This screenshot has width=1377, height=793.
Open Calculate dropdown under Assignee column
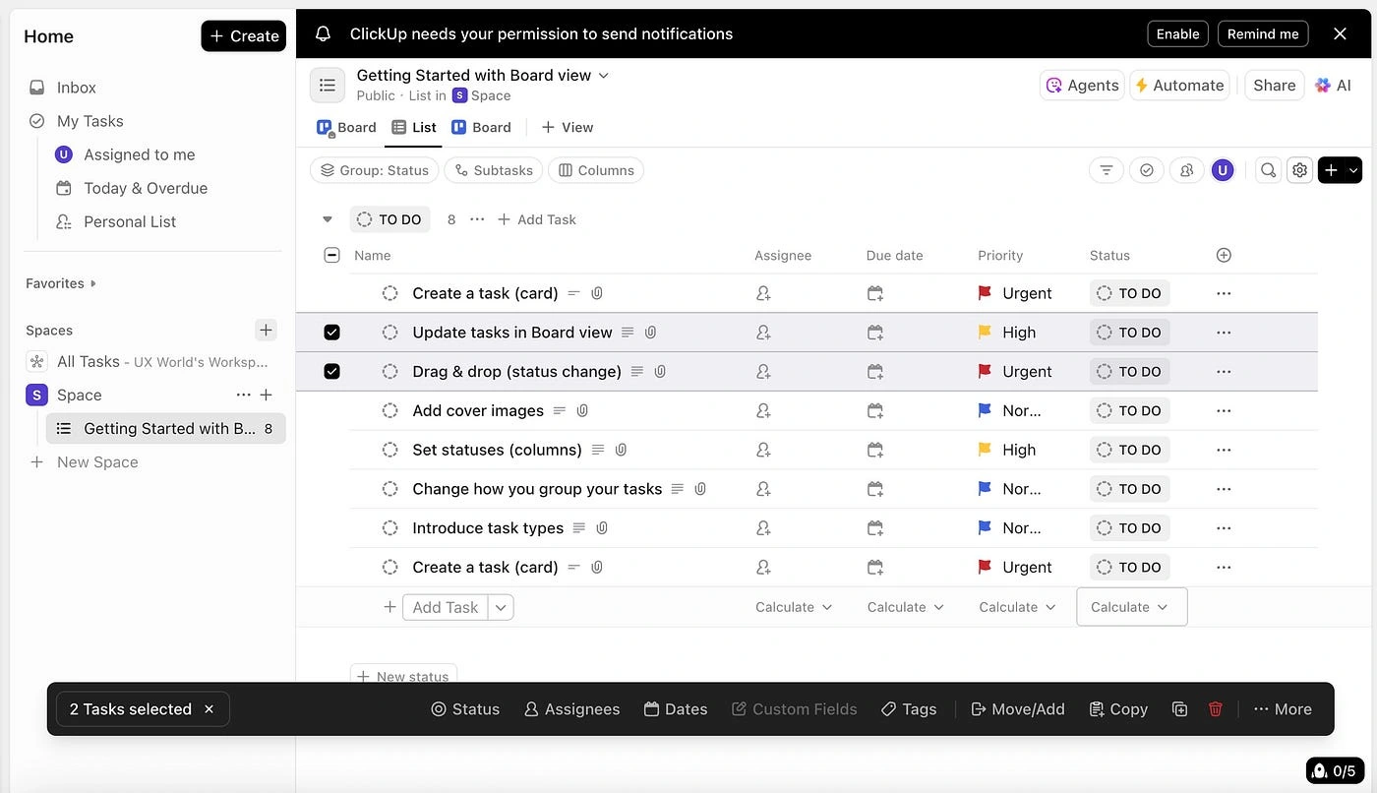794,607
